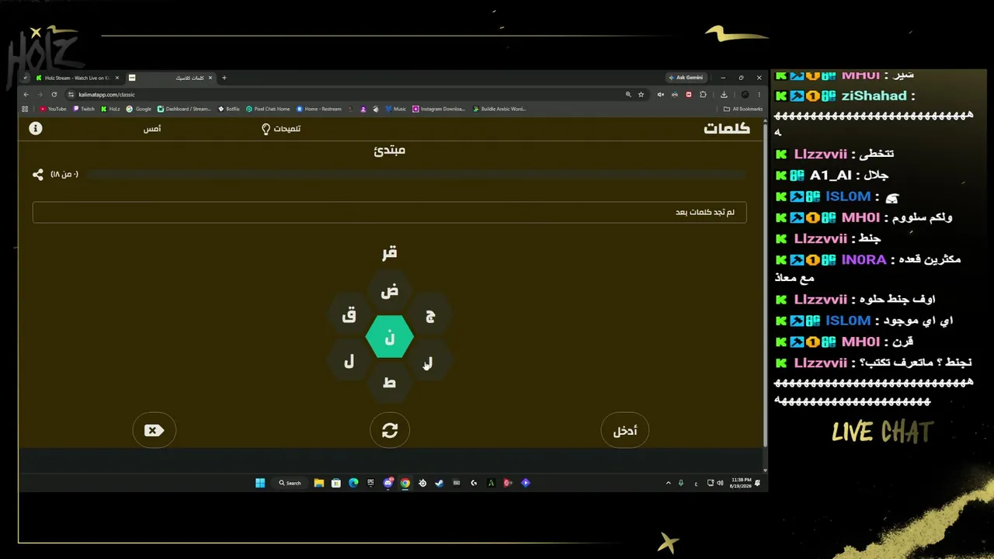Click the microphone tray icon
Viewport: 994px width, 559px height.
tap(681, 483)
